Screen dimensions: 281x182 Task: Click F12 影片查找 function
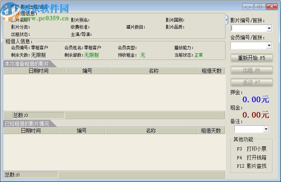click(251, 166)
